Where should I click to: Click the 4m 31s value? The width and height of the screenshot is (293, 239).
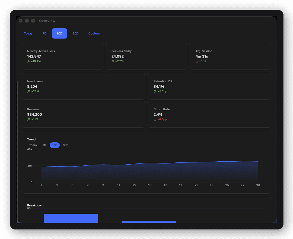[202, 56]
